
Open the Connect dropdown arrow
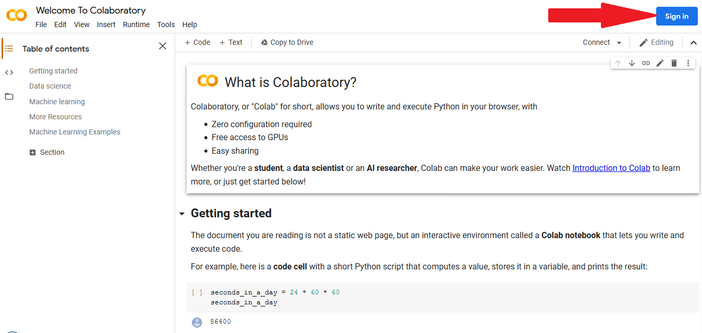point(619,43)
